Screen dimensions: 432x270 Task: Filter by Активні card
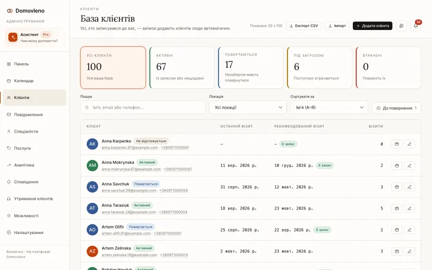point(182,67)
